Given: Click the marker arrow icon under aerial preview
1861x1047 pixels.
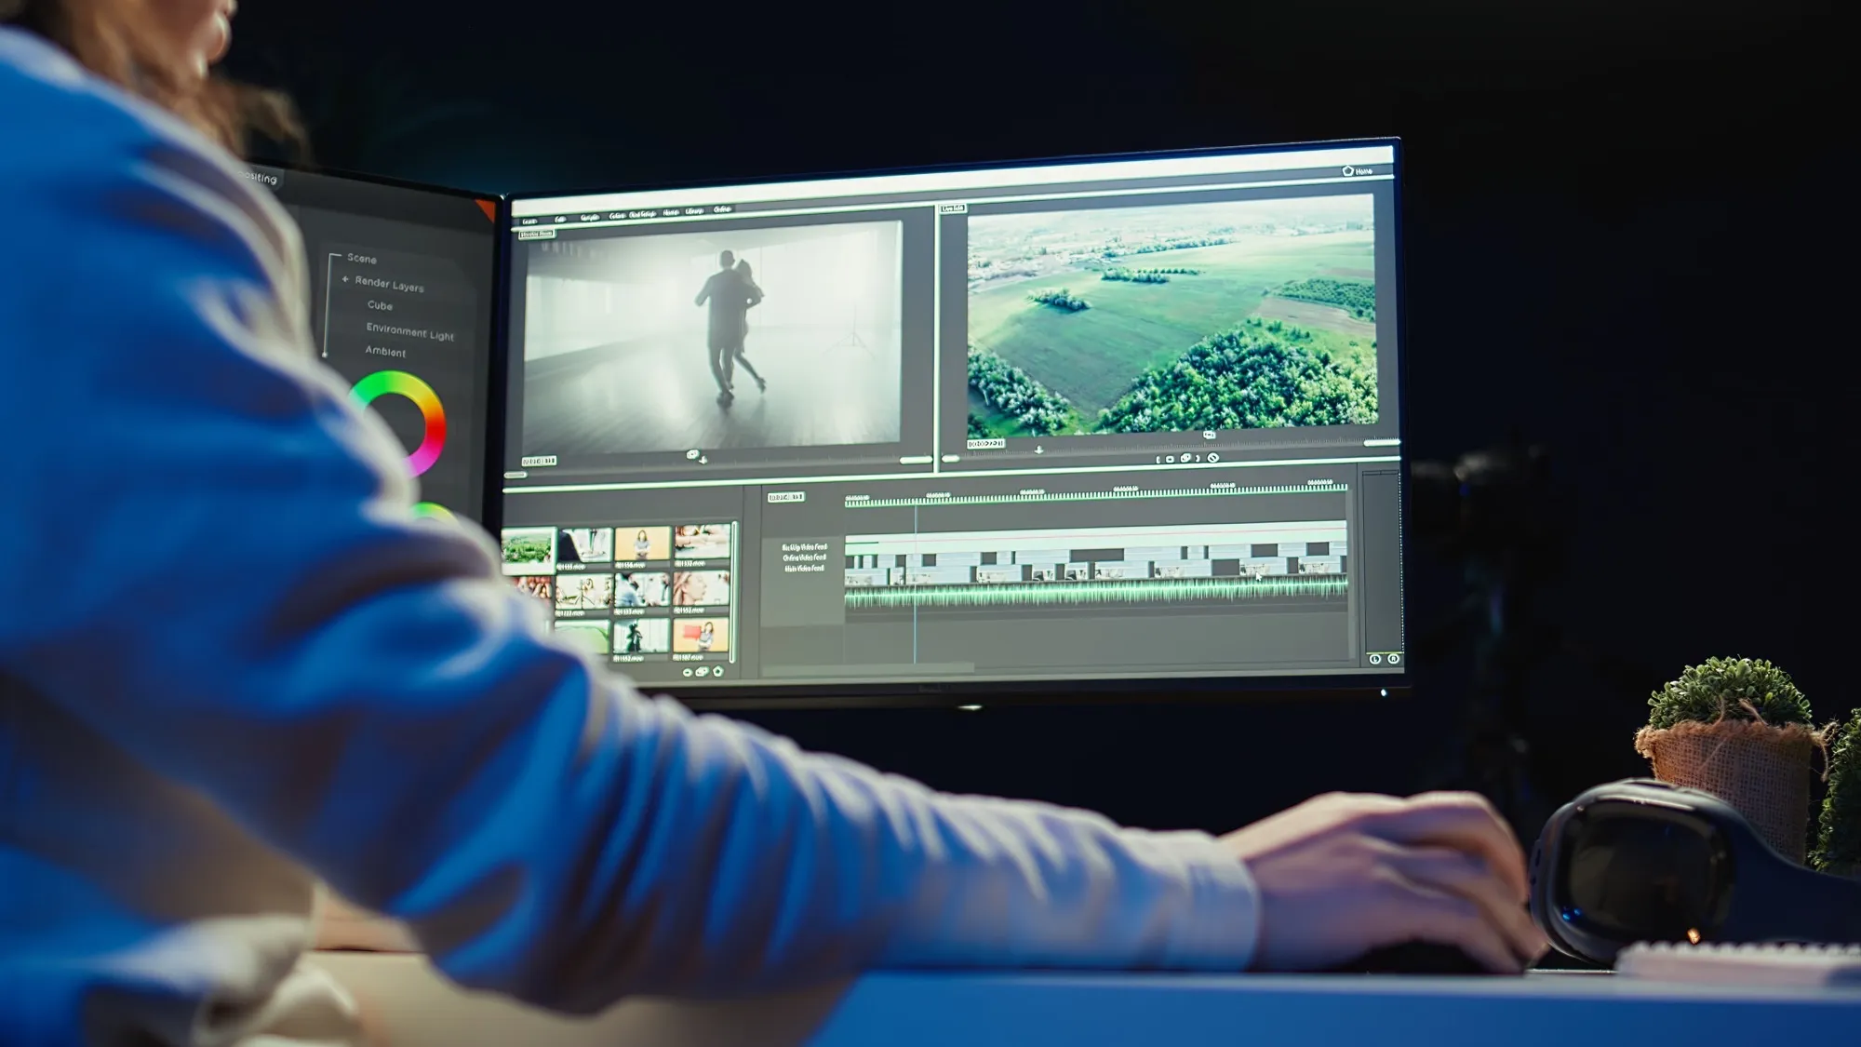Looking at the screenshot, I should pos(1038,450).
